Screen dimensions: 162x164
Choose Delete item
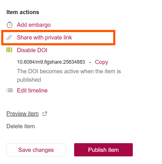[20, 126]
